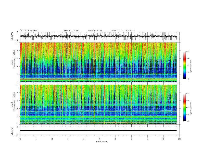Viewport: 202px width, 156px height.
Task: Click the "2" kHz tick of the ch.2 spectrogram
Action: (18, 116)
